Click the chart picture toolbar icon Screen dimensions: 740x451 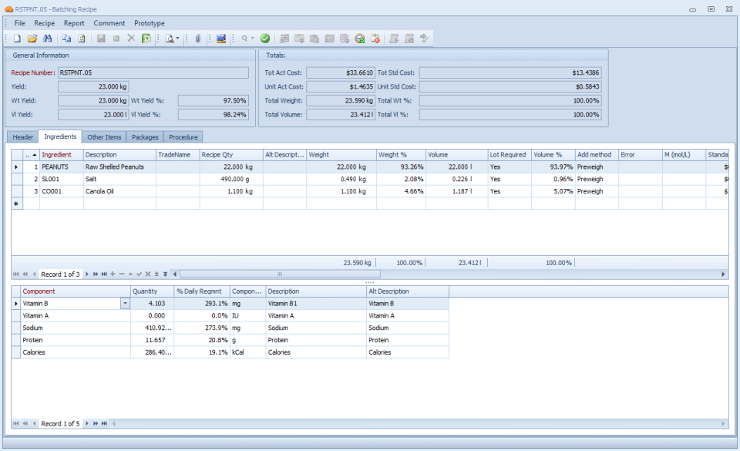pos(221,38)
